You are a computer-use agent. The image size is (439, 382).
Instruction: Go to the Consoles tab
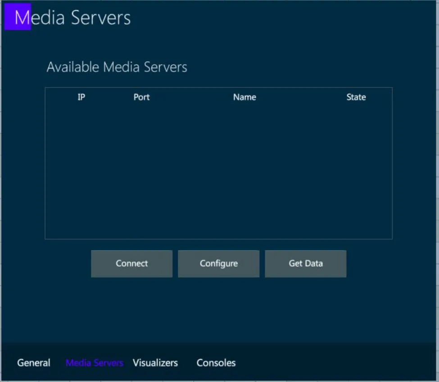(216, 363)
